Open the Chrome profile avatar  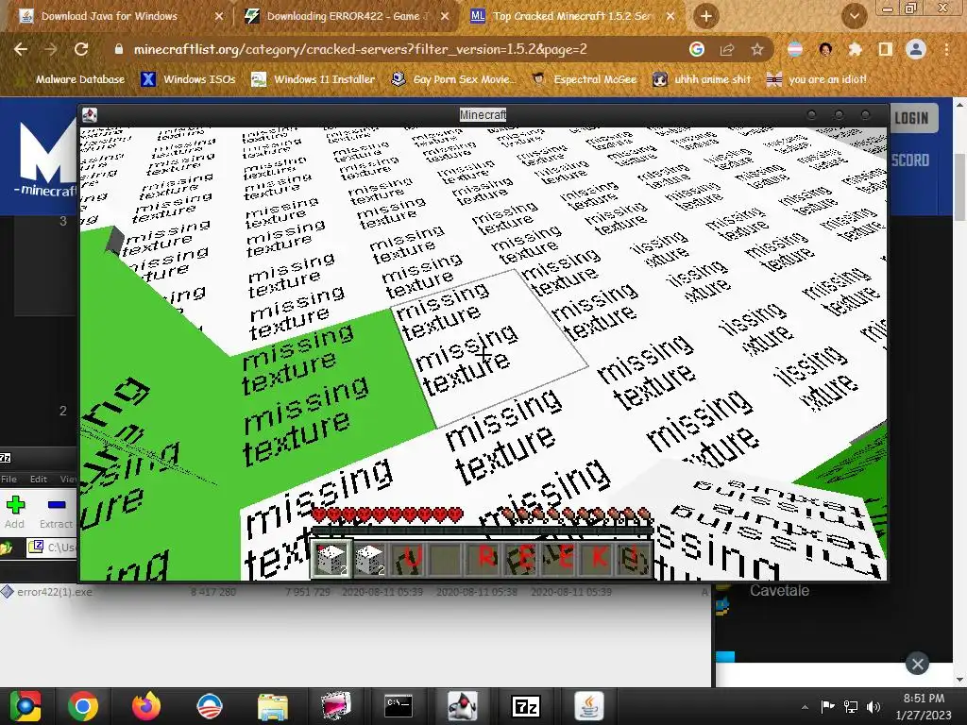tap(916, 49)
